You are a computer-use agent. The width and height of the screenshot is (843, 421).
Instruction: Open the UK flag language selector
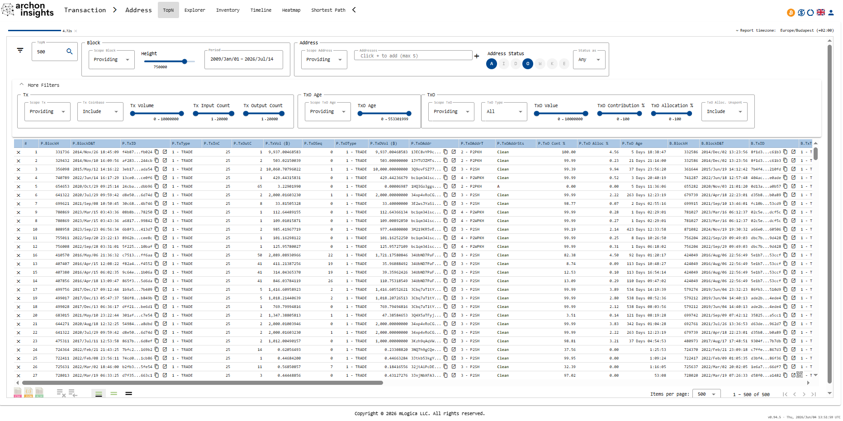[821, 13]
